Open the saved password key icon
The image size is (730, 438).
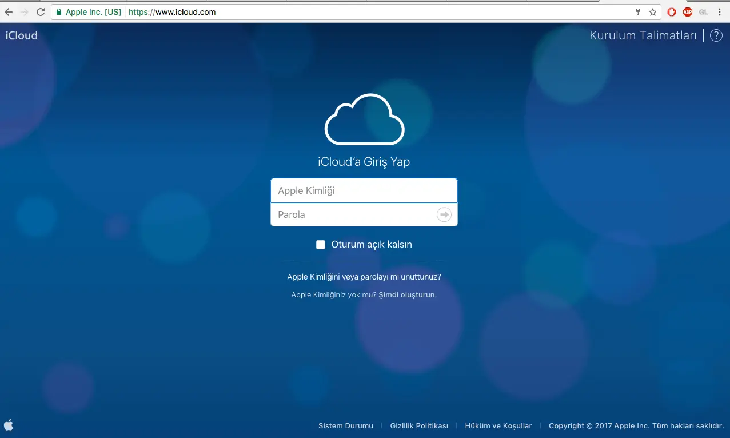pos(639,12)
